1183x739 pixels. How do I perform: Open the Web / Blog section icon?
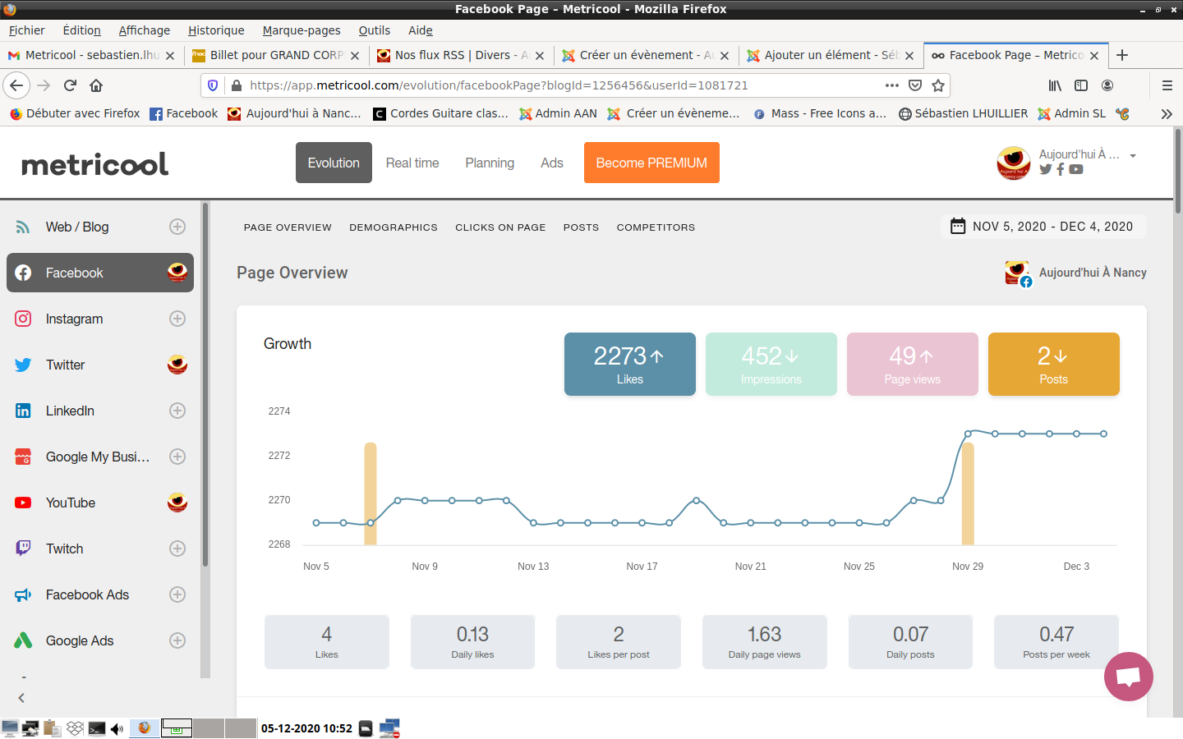point(23,227)
